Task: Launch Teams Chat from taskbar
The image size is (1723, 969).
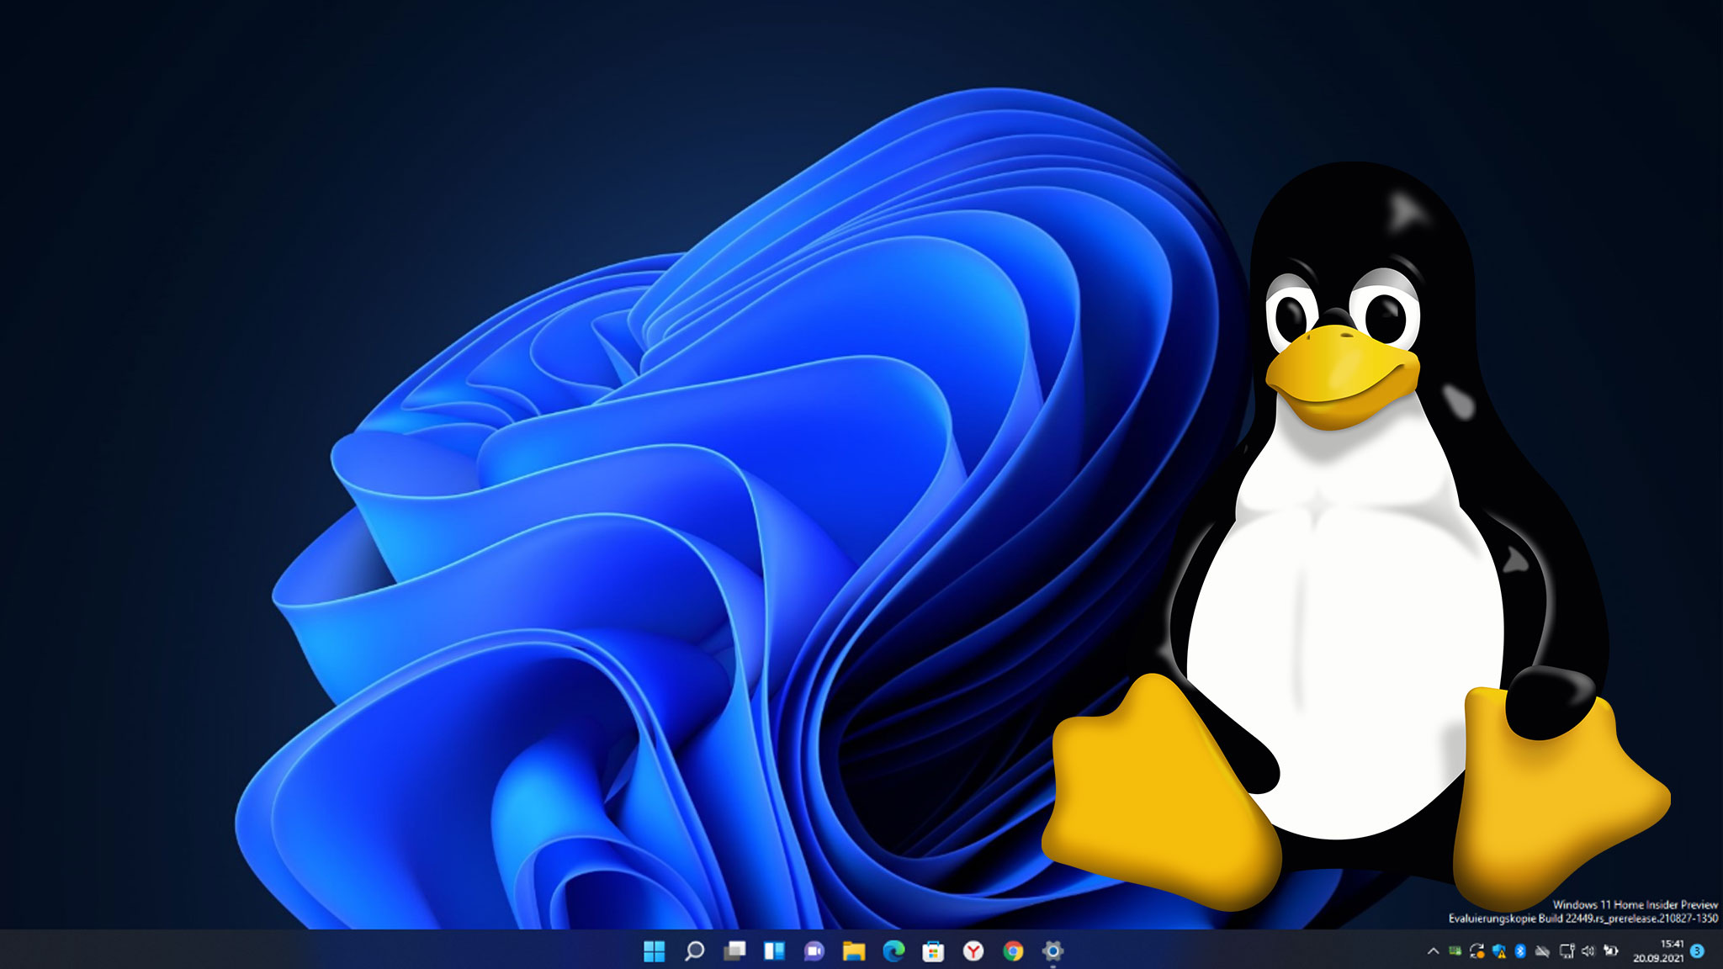Action: click(814, 951)
